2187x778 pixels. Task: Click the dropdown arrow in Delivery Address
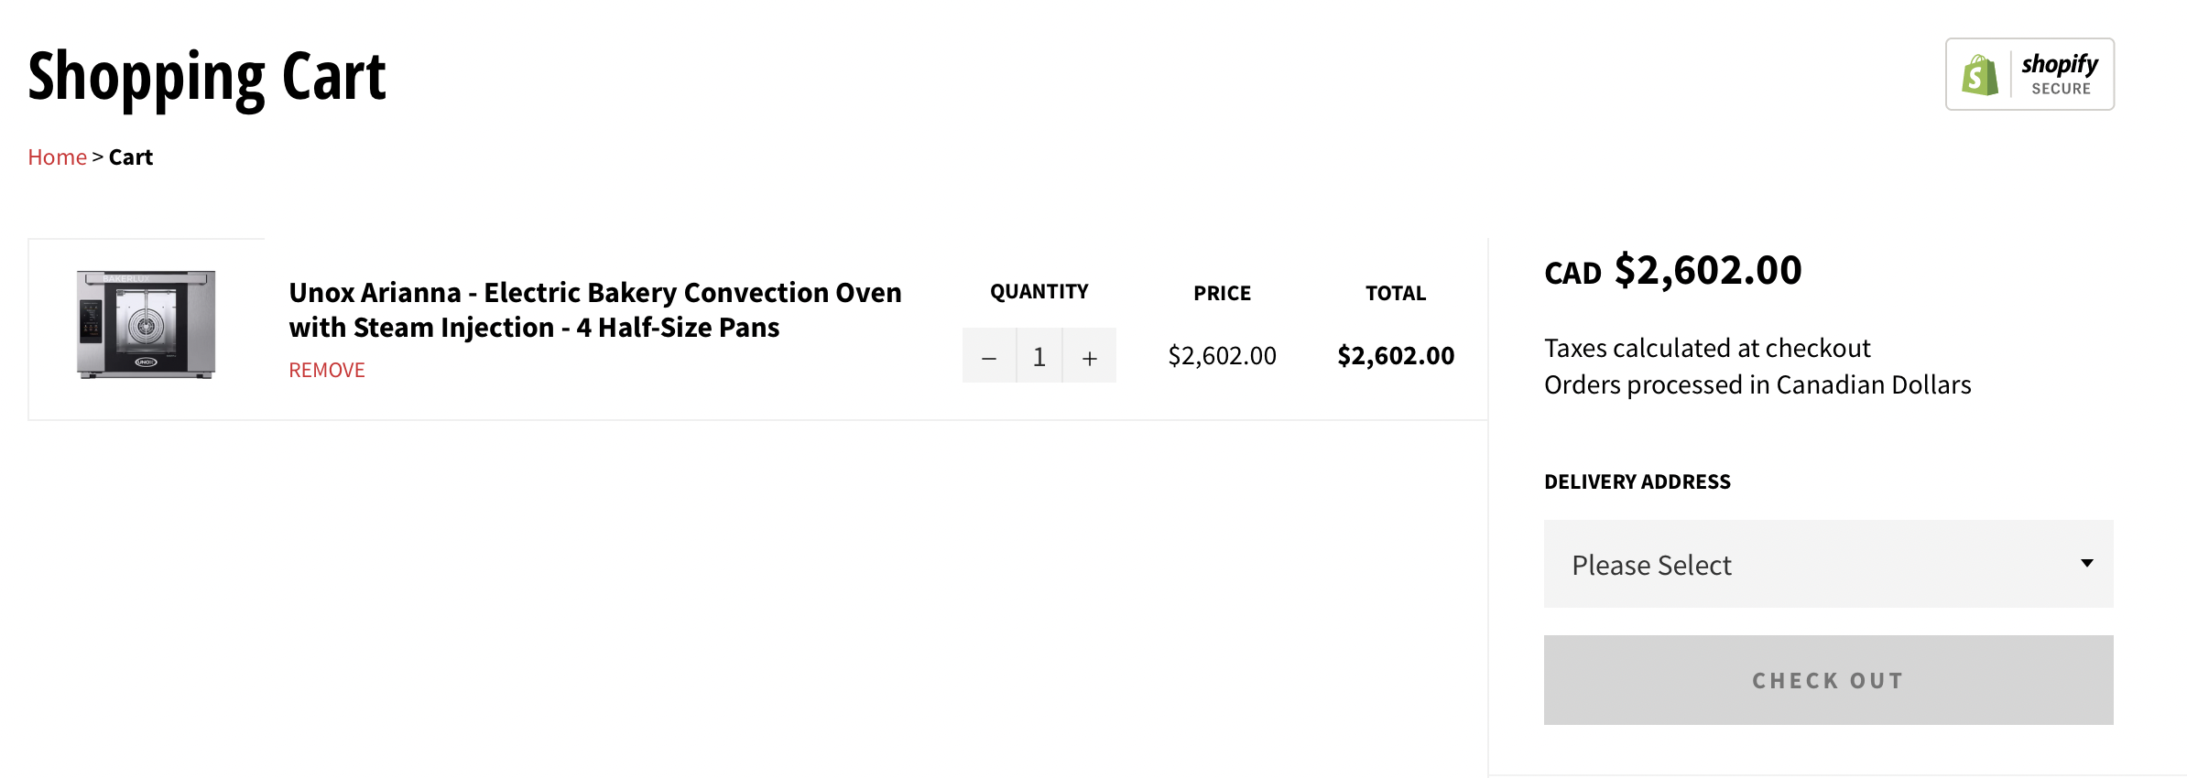click(2086, 563)
